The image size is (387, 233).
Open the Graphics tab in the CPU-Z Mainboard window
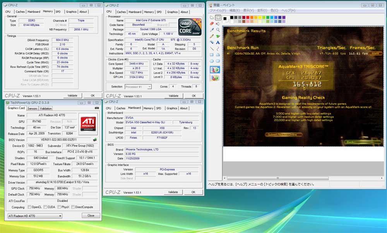[172, 108]
